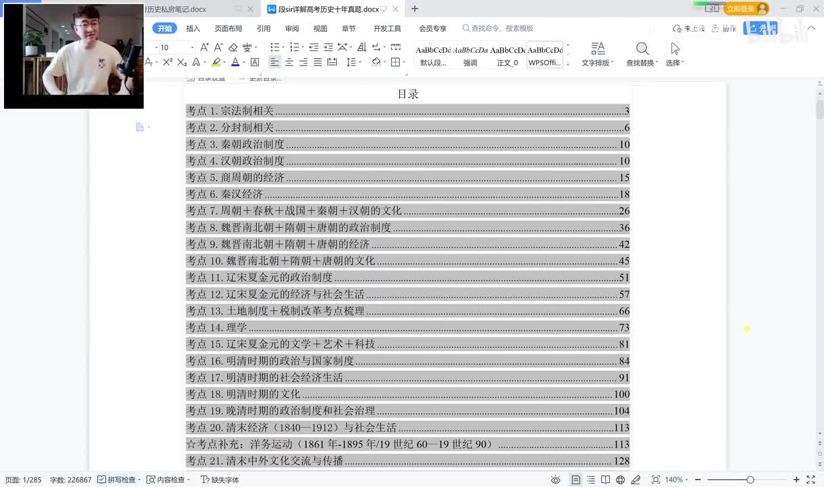Image resolution: width=824 pixels, height=487 pixels.
Task: Apply subscript formatting
Action: click(182, 62)
